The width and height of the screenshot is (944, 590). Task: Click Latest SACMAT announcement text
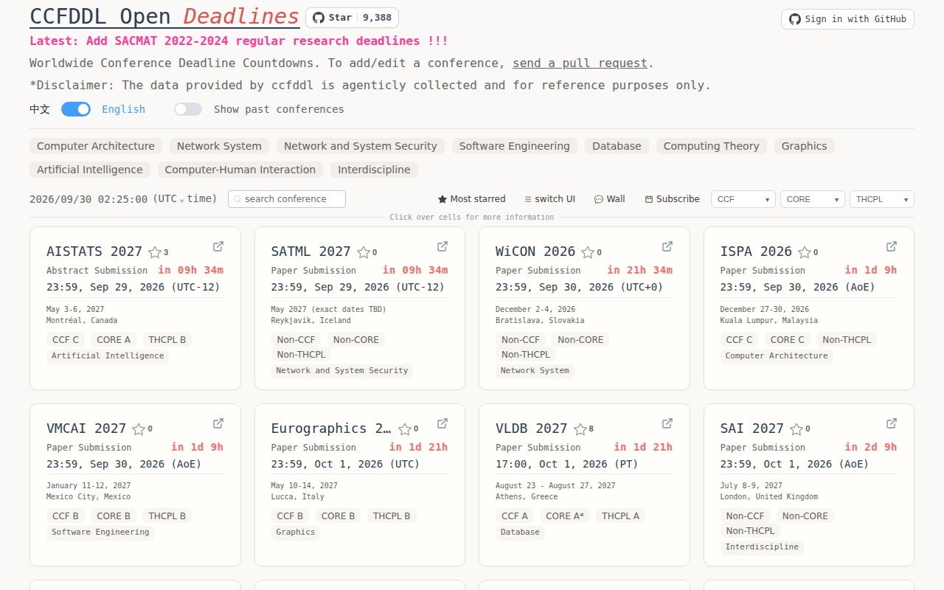(x=239, y=41)
